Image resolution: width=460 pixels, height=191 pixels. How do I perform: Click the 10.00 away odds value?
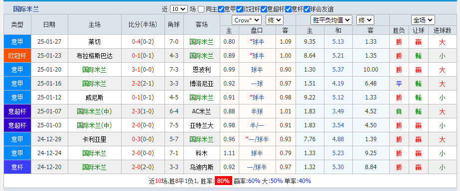[371, 70]
